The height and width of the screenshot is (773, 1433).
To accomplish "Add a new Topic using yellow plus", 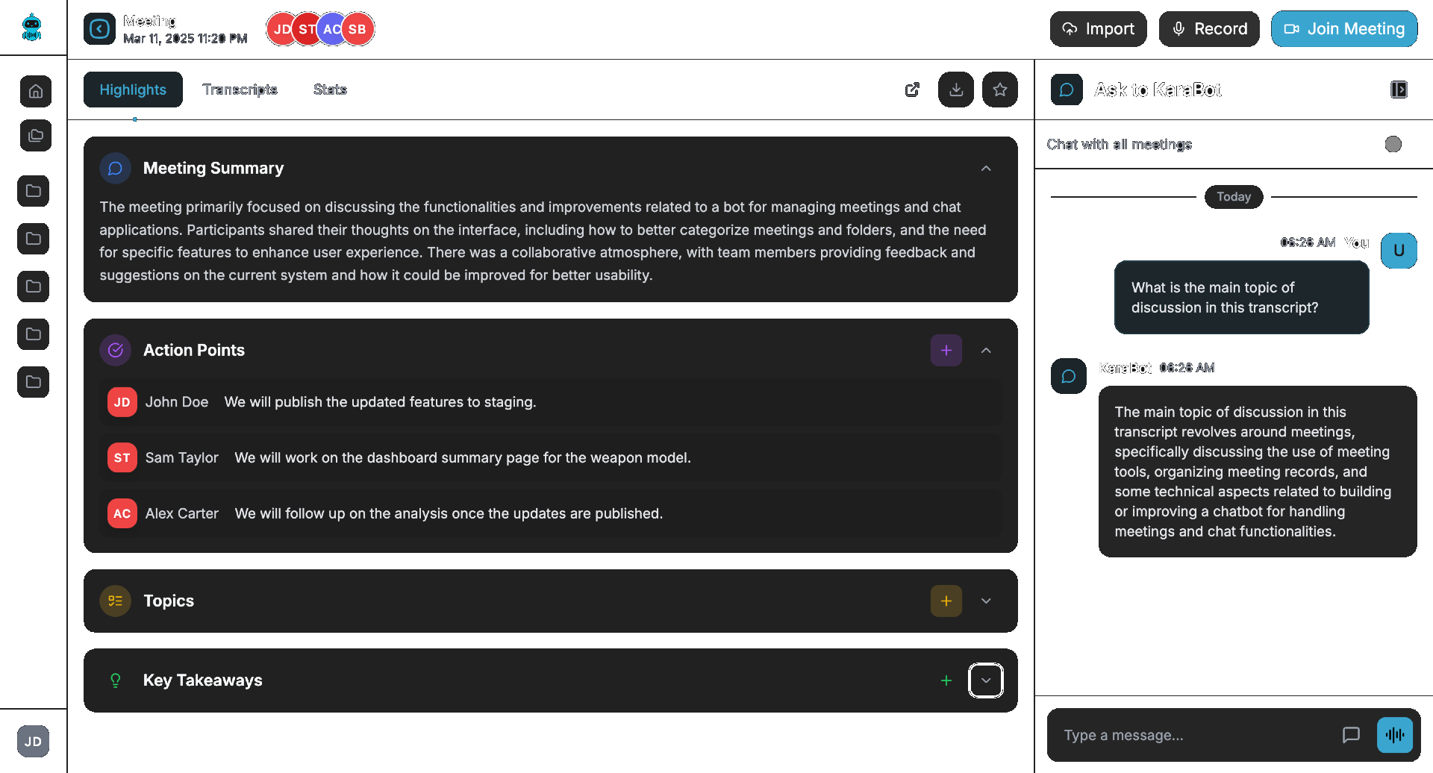I will tap(946, 601).
